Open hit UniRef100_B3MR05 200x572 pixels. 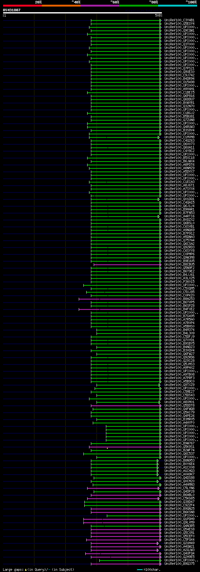(179, 419)
